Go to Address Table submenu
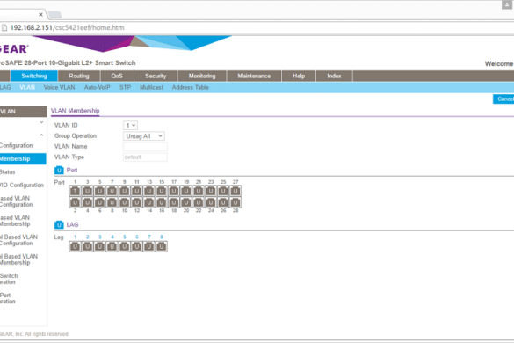 tap(190, 87)
